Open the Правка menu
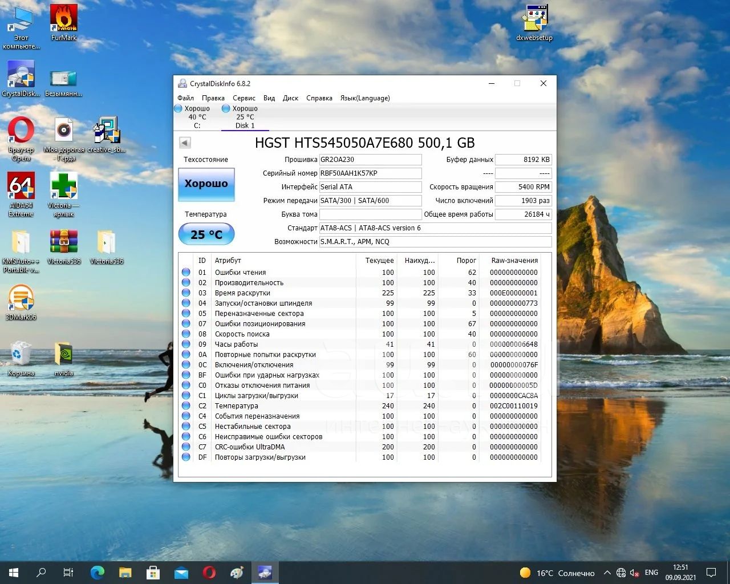The height and width of the screenshot is (584, 730). click(213, 98)
